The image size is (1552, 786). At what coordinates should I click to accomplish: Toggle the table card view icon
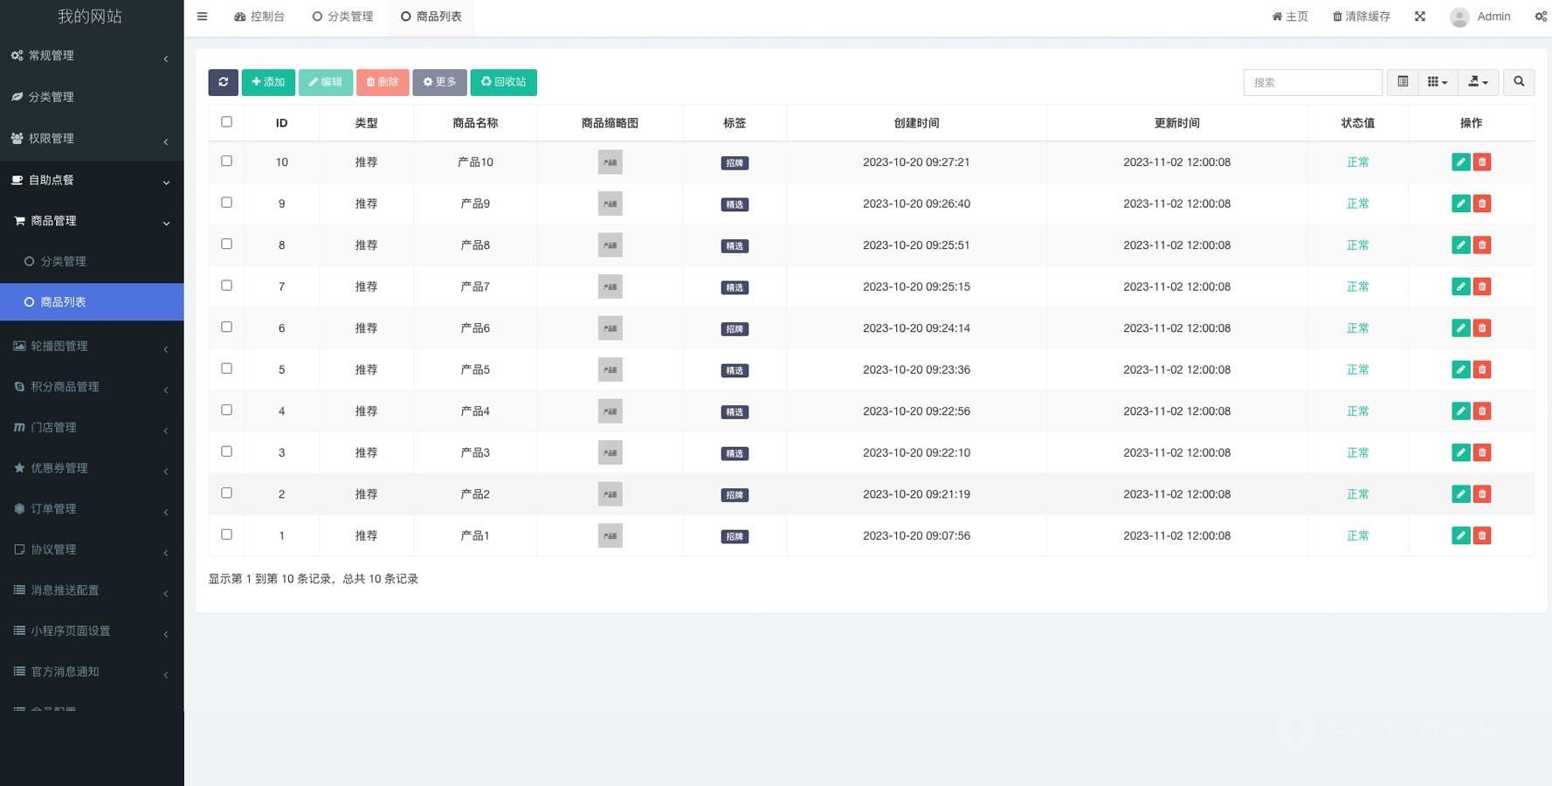tap(1403, 82)
